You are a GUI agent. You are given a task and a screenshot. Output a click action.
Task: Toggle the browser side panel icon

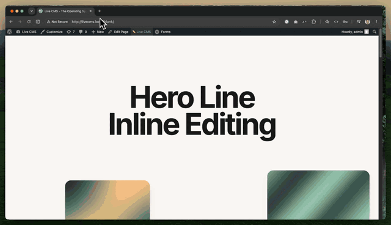coord(38,21)
